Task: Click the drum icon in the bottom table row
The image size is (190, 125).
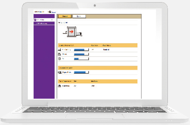Action: (x=60, y=86)
